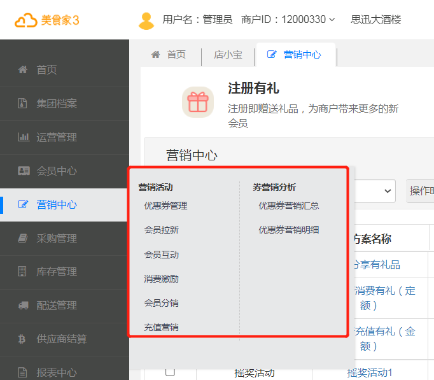Click the 采购管理 book icon
Viewport: 434px width, 380px height.
click(x=23, y=238)
